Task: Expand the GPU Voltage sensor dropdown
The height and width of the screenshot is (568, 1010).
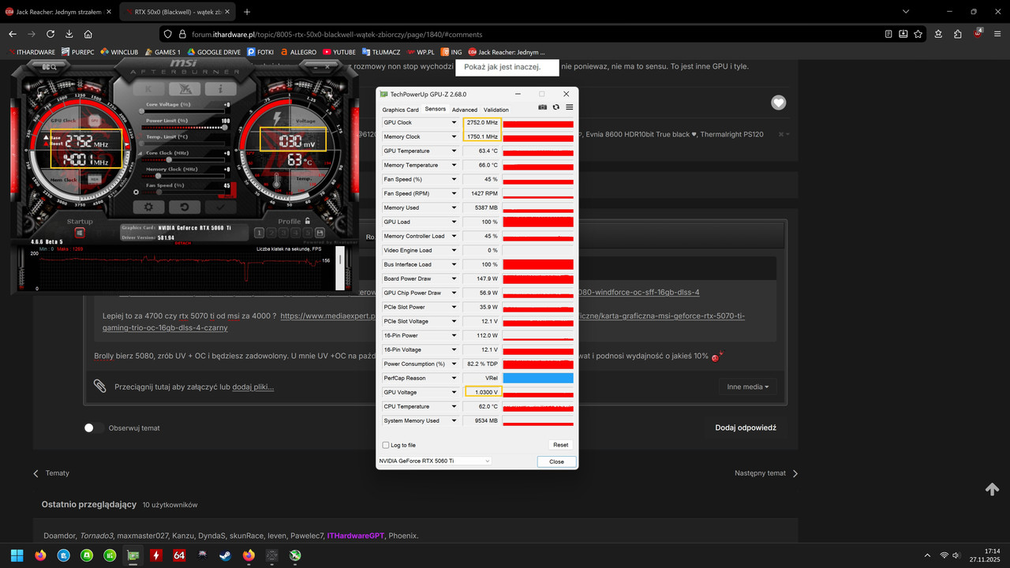Action: [x=454, y=392]
